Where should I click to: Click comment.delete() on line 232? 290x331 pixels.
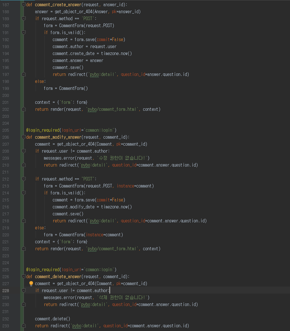52,319
